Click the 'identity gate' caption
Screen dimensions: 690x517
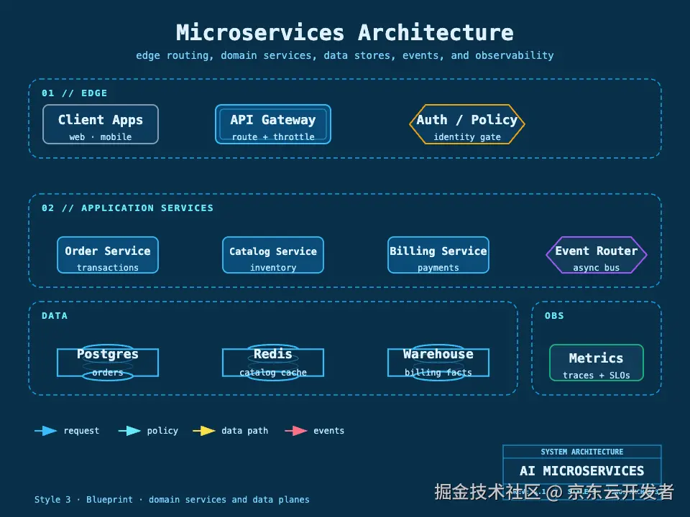(467, 137)
